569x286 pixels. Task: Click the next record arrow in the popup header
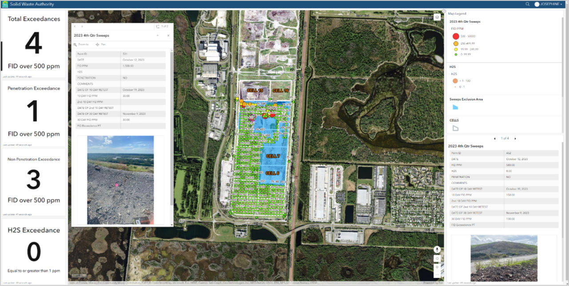pyautogui.click(x=82, y=27)
